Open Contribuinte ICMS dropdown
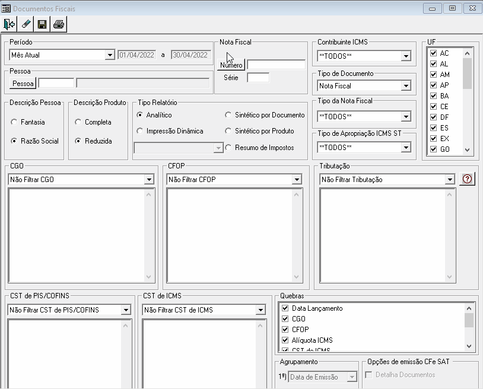 pyautogui.click(x=406, y=56)
